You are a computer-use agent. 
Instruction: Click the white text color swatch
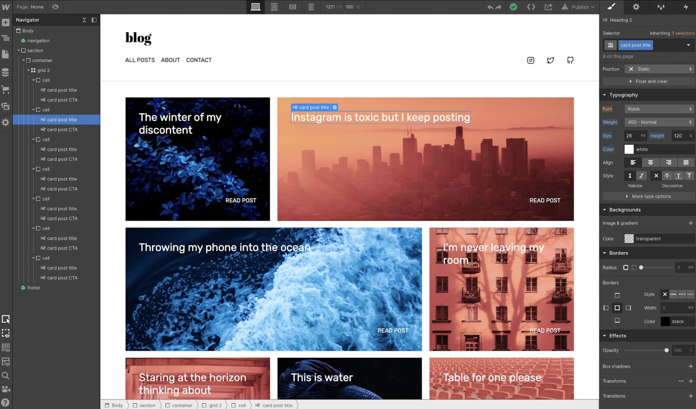point(629,149)
